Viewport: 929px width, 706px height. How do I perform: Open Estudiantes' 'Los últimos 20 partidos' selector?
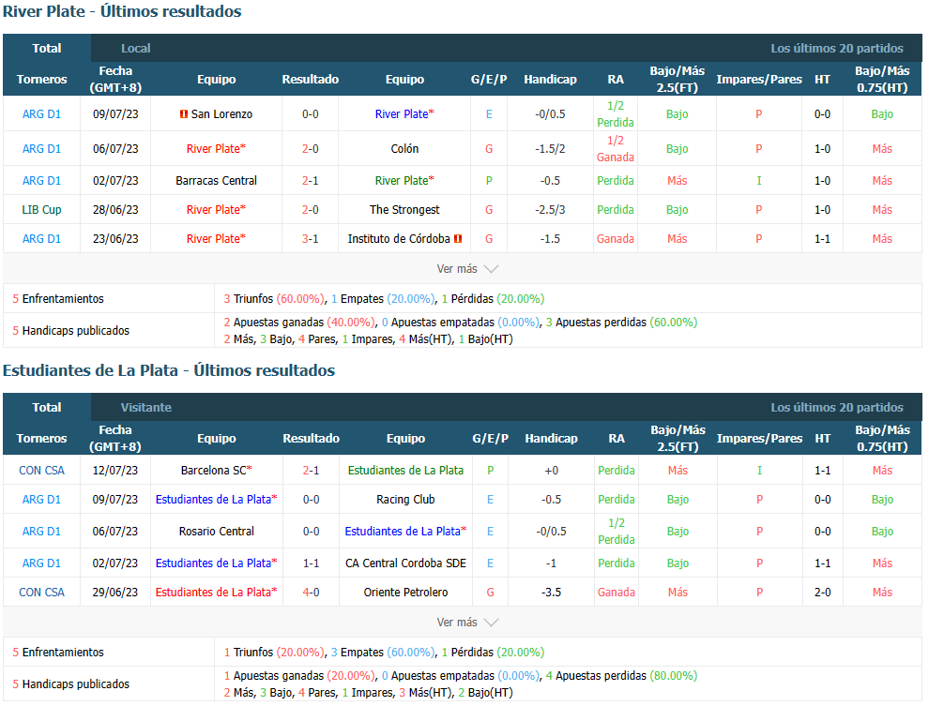[x=837, y=408]
